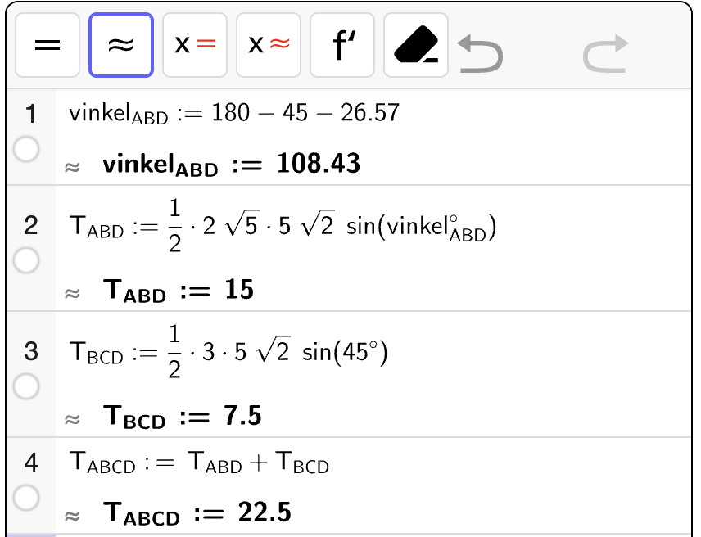Select the Evaluate exact (=) tool

point(47,45)
